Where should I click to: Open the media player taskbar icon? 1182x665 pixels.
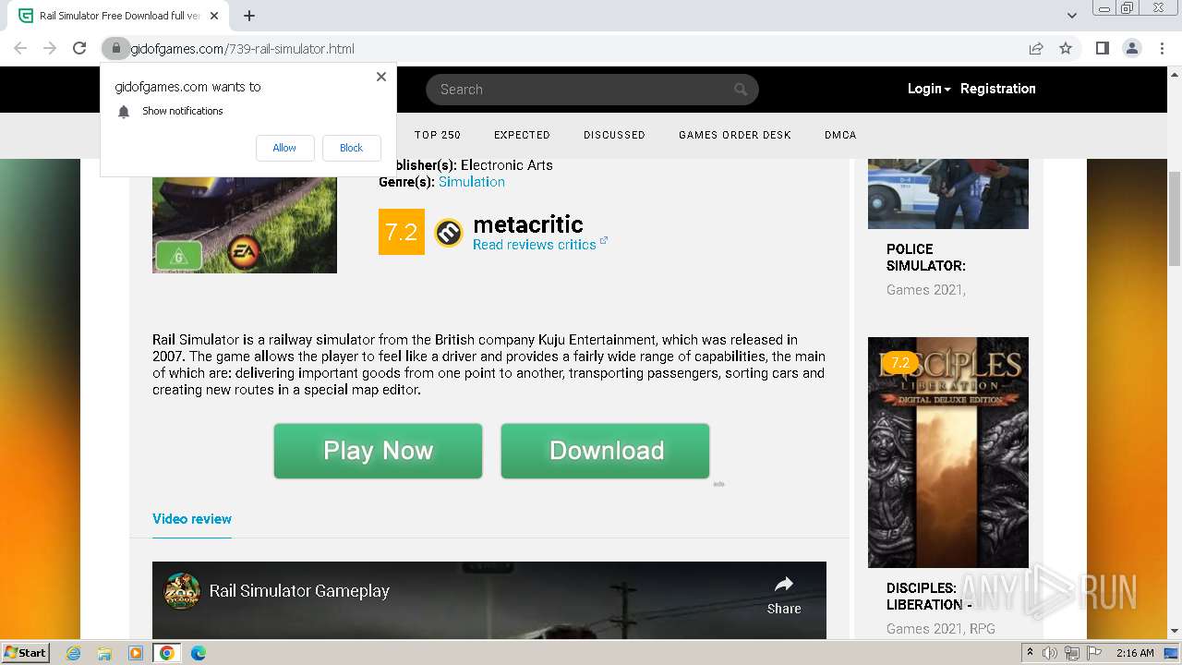point(136,653)
